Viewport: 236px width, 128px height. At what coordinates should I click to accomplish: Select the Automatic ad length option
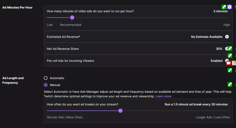pos(46,78)
